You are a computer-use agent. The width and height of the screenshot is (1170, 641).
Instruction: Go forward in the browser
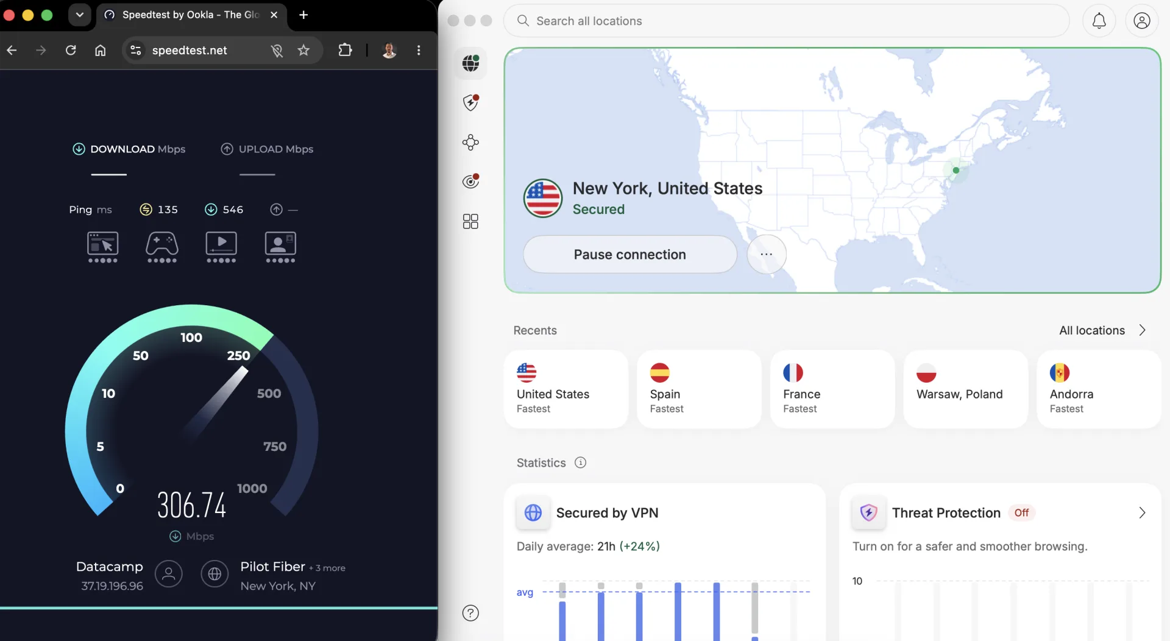tap(41, 50)
